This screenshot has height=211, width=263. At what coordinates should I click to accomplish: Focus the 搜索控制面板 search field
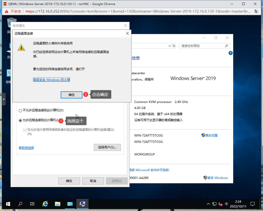[x=205, y=46]
